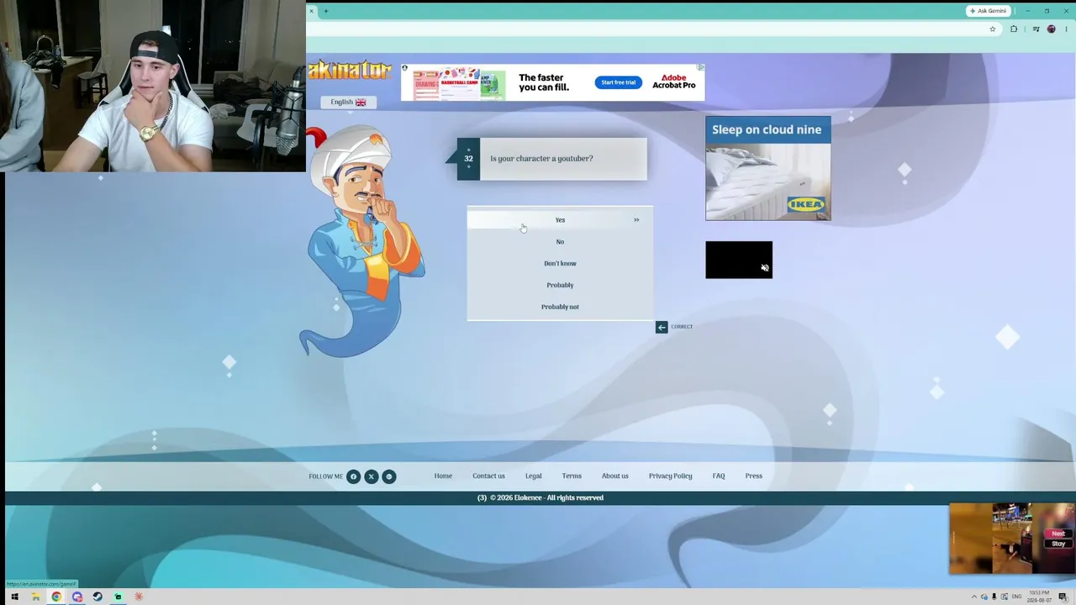This screenshot has height=605, width=1076.
Task: Open Akinator's Facebook page icon
Action: pos(353,476)
